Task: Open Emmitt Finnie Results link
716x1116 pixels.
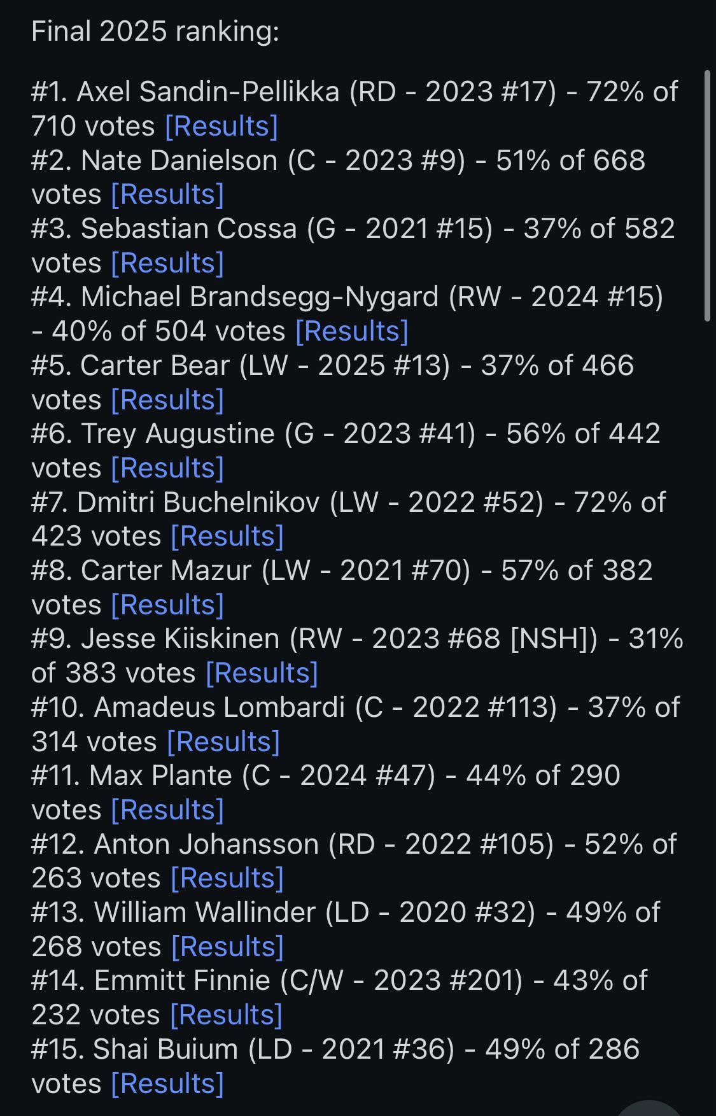Action: point(226,1015)
